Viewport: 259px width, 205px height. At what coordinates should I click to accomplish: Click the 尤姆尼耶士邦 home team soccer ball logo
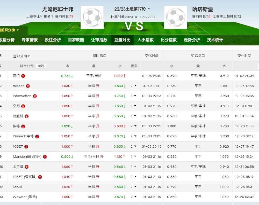[x=92, y=18]
